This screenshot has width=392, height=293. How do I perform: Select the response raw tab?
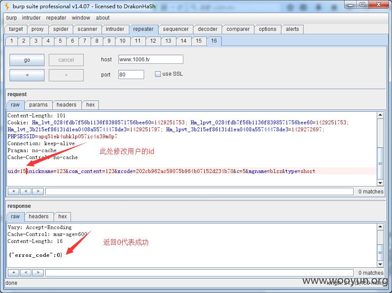coord(15,216)
